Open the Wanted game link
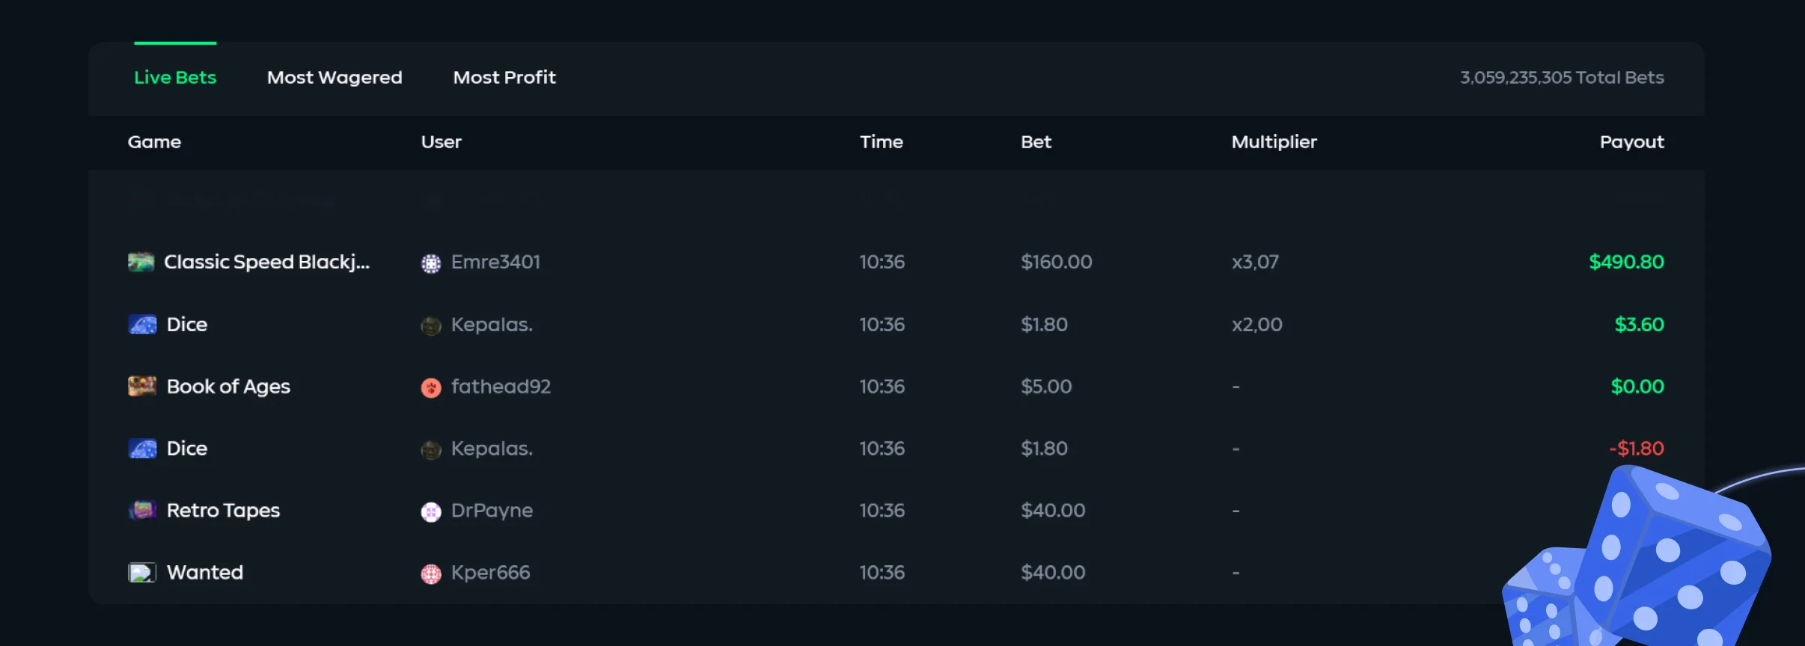Image resolution: width=1805 pixels, height=646 pixels. tap(205, 573)
